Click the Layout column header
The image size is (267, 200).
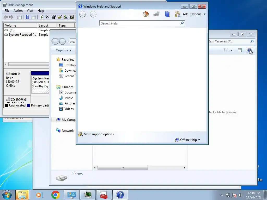pos(47,25)
